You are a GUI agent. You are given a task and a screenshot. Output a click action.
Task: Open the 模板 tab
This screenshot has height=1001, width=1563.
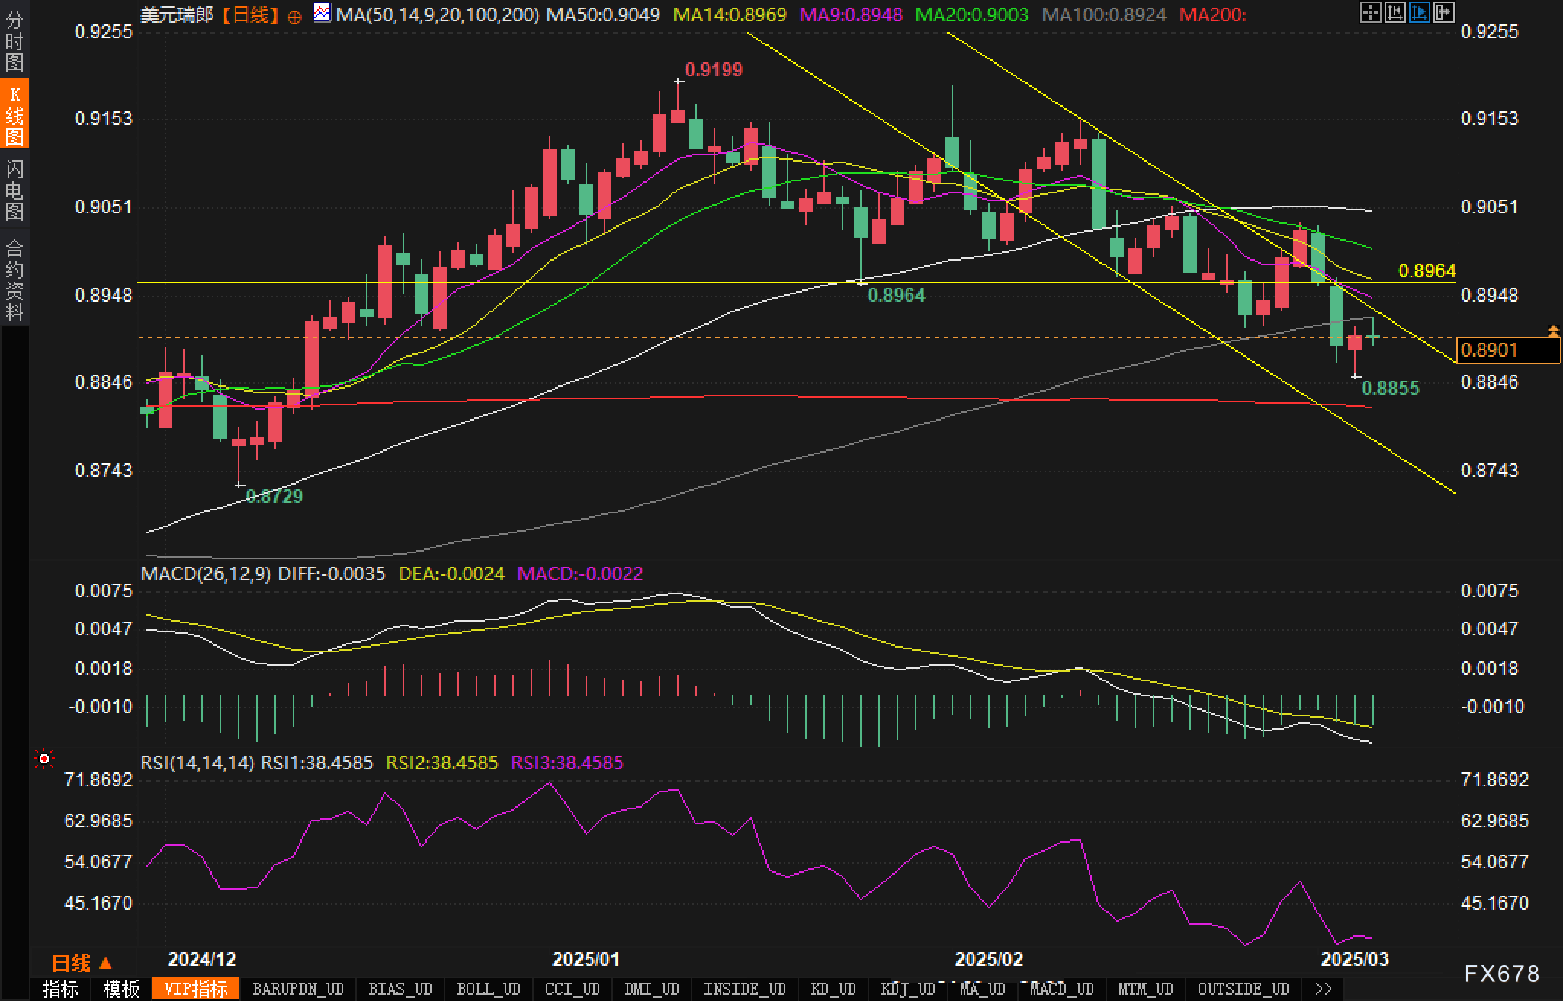tap(121, 989)
